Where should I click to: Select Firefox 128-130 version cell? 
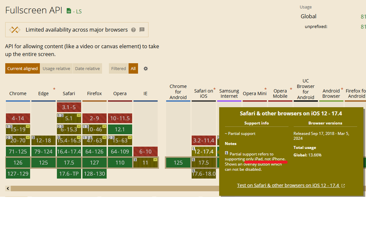[94, 174]
